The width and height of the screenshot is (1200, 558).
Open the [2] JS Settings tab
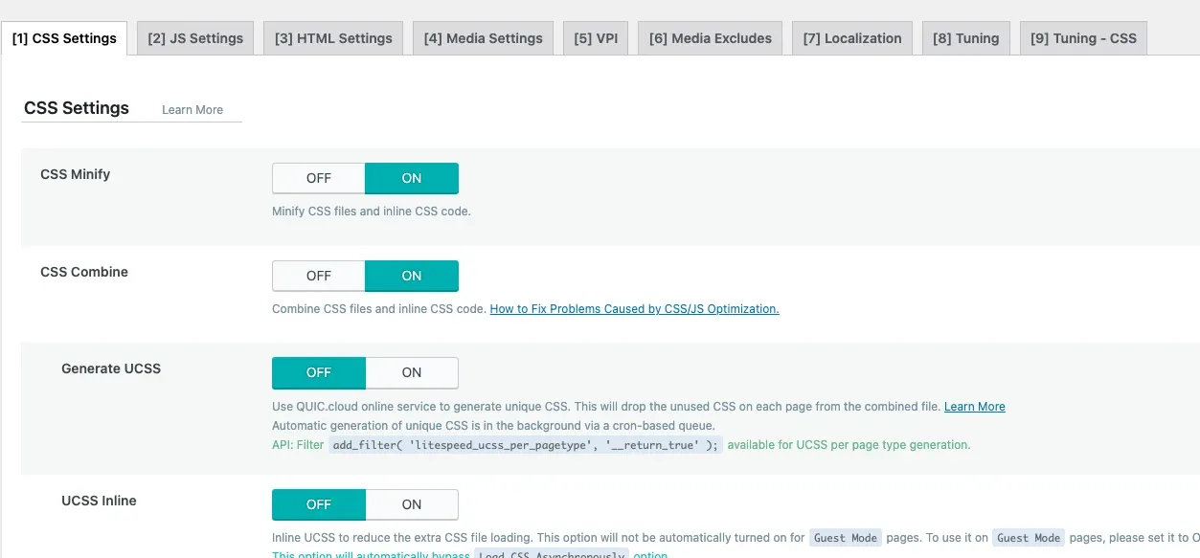click(195, 38)
